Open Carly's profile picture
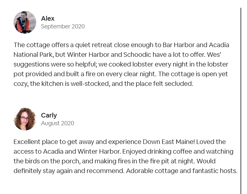 click(25, 119)
